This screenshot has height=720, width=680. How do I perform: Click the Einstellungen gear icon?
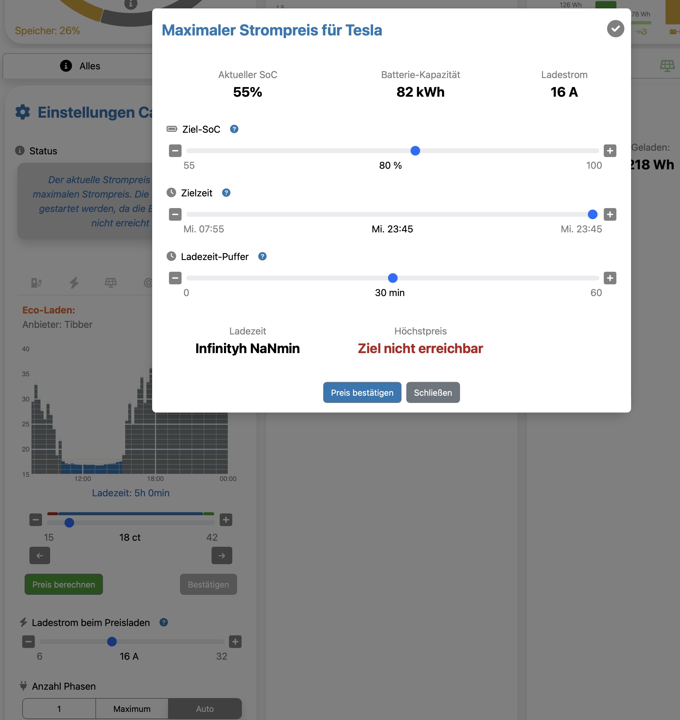23,112
